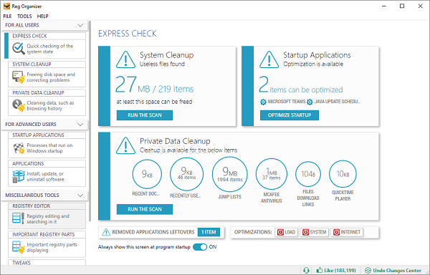The image size is (430, 275).
Task: Select the System Cleanup monitor icon
Action: point(19,77)
